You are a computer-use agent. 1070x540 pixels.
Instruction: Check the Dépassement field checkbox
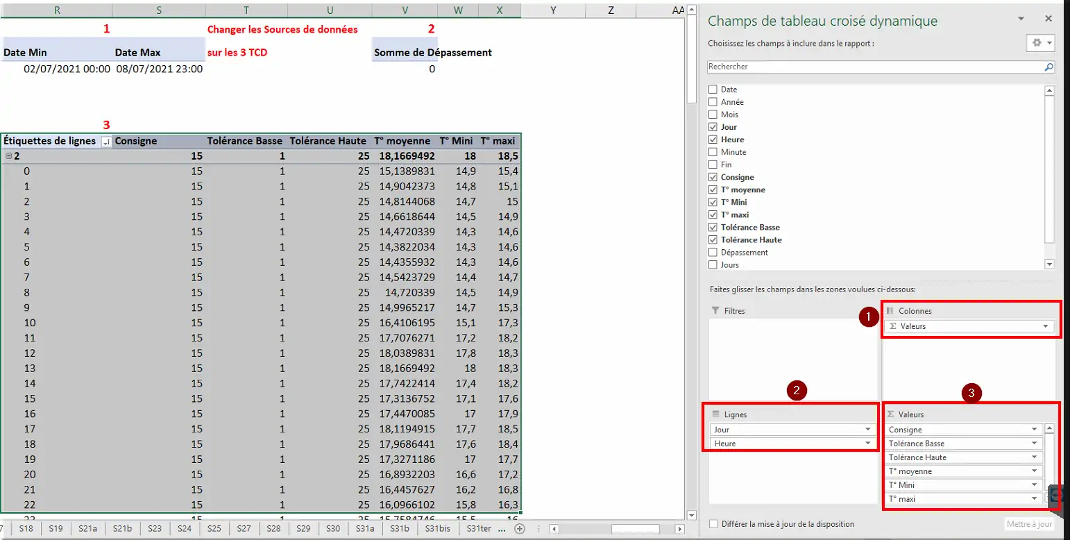tap(713, 252)
